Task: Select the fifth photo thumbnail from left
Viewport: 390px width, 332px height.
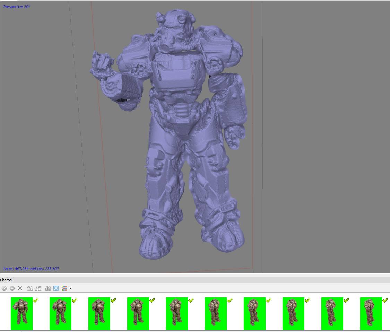Action: [x=177, y=313]
